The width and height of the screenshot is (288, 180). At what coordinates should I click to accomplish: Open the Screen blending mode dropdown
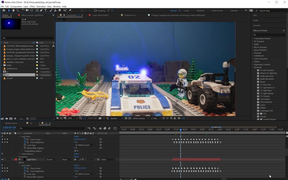tap(51, 159)
